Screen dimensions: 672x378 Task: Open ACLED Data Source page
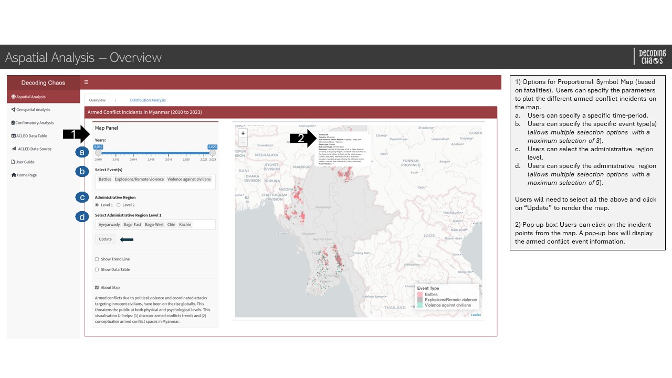point(34,149)
